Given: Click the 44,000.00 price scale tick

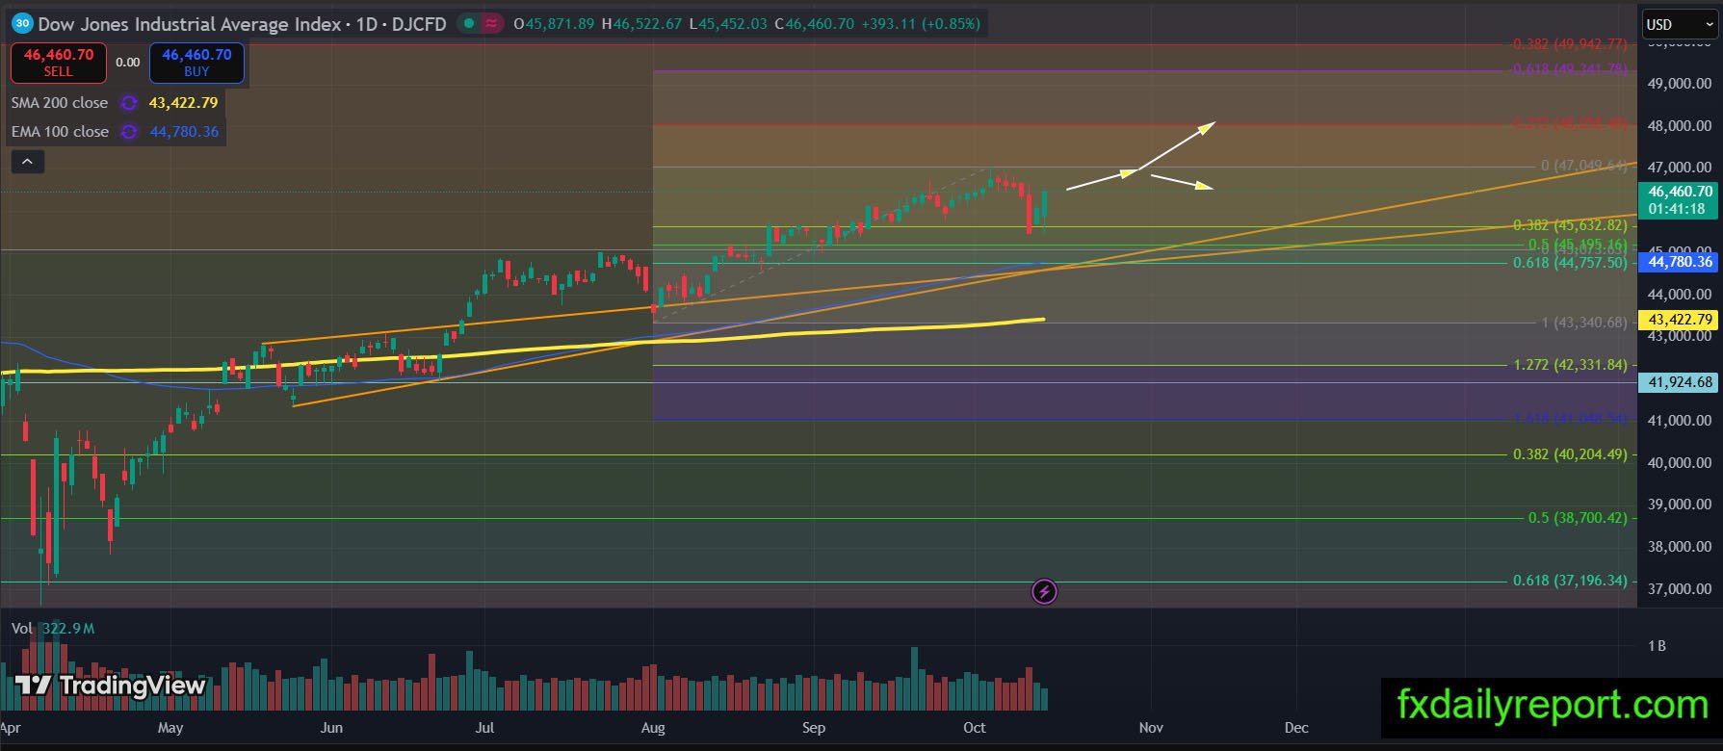Looking at the screenshot, I should click(x=1680, y=295).
